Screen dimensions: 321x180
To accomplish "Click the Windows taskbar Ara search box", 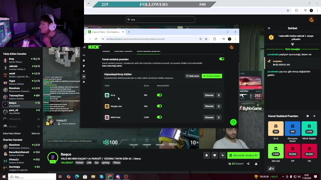I will click(x=32, y=177).
